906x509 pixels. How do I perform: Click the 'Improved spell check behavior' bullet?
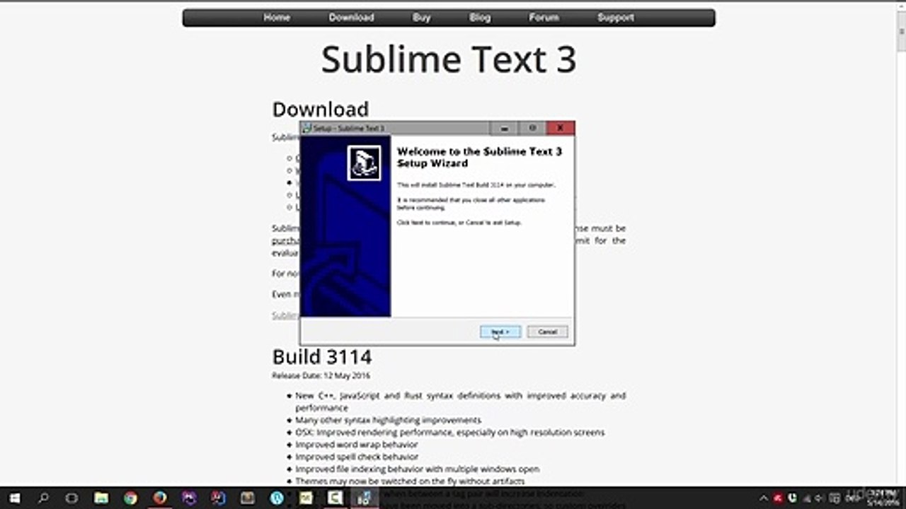tap(357, 457)
